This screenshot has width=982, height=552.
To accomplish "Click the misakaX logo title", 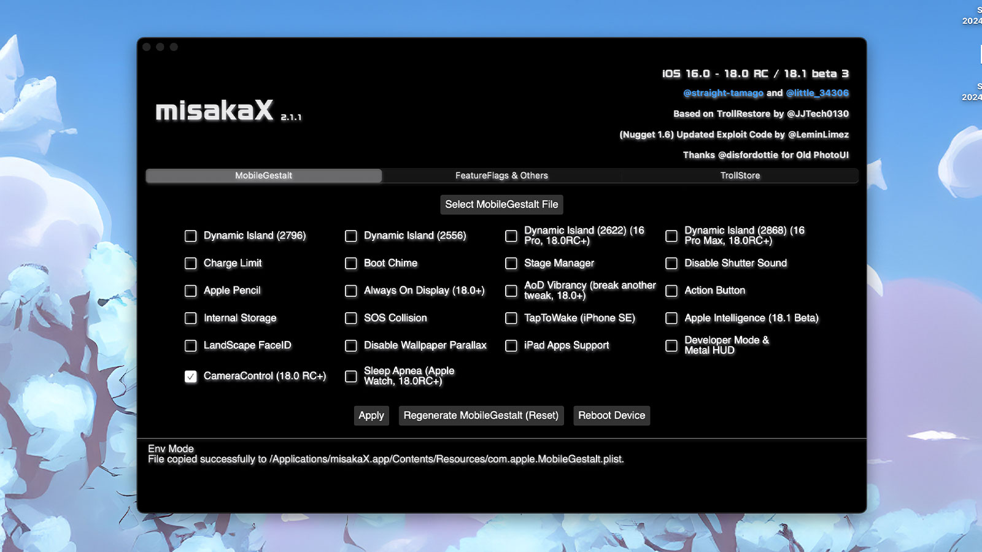I will point(215,111).
